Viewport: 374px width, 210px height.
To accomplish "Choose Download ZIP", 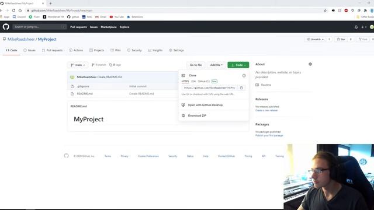I will pyautogui.click(x=197, y=116).
